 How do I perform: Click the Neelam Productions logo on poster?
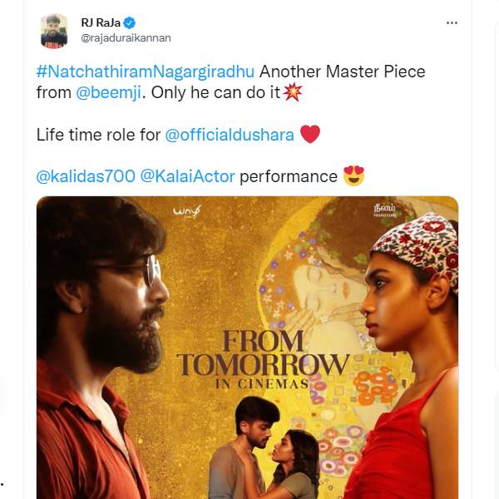tap(385, 210)
